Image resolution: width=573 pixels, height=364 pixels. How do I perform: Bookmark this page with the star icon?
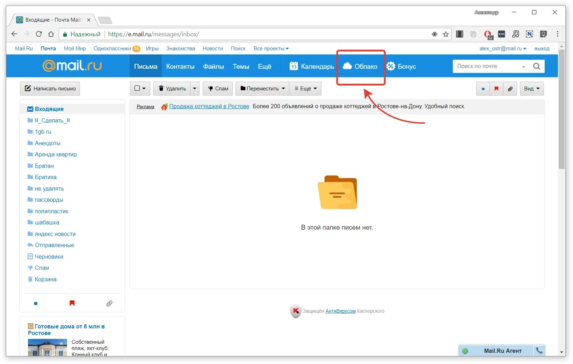coord(446,34)
